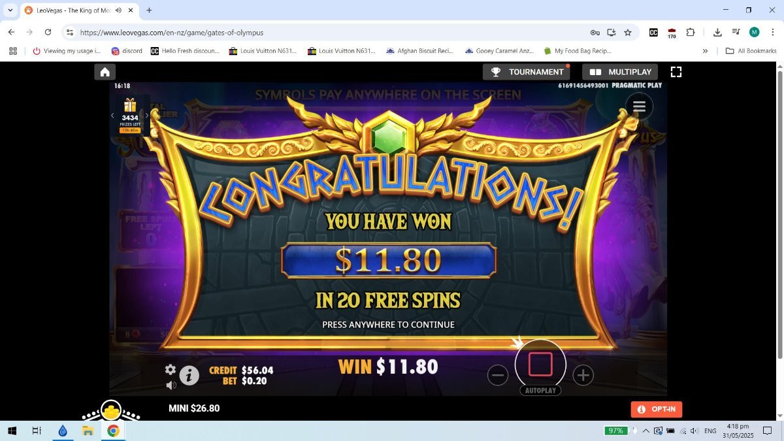This screenshot has width=784, height=441.
Task: Open the Tournament panel
Action: 527,72
